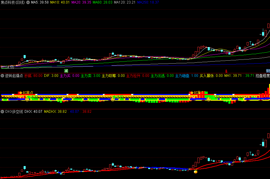Click the 主力买: 0.00 value
This screenshot has height=179, width=270.
point(70,76)
